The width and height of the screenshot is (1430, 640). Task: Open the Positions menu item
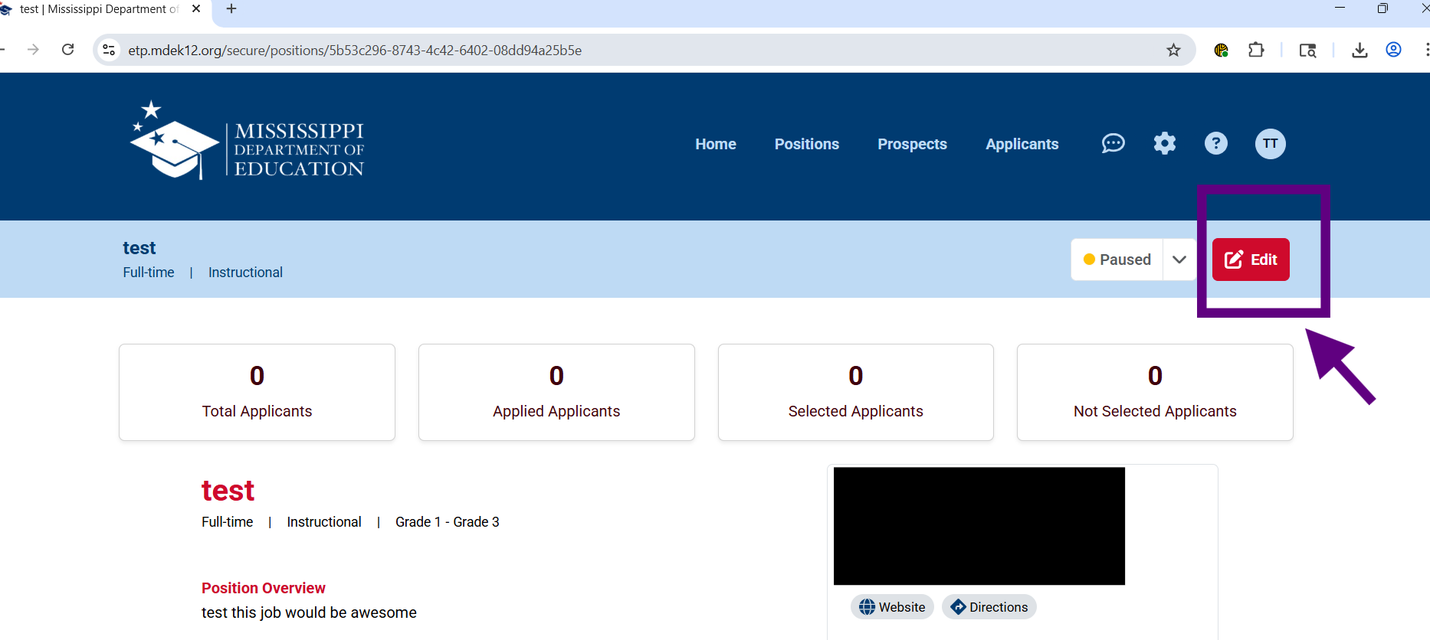tap(807, 144)
